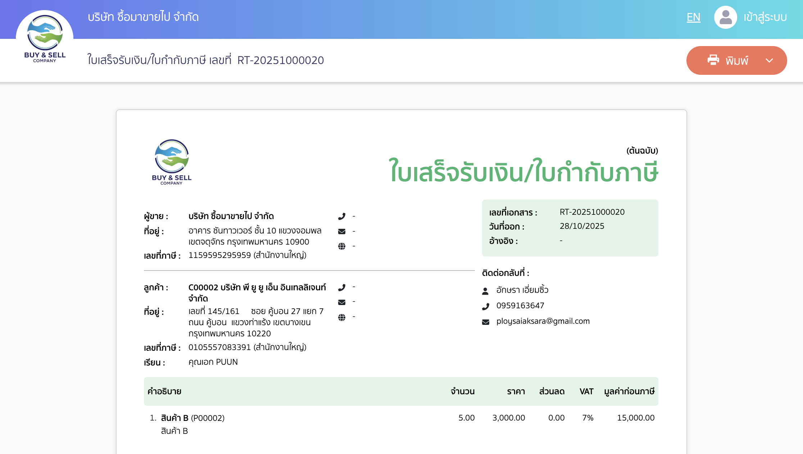Click the seller's website globe icon

click(342, 246)
